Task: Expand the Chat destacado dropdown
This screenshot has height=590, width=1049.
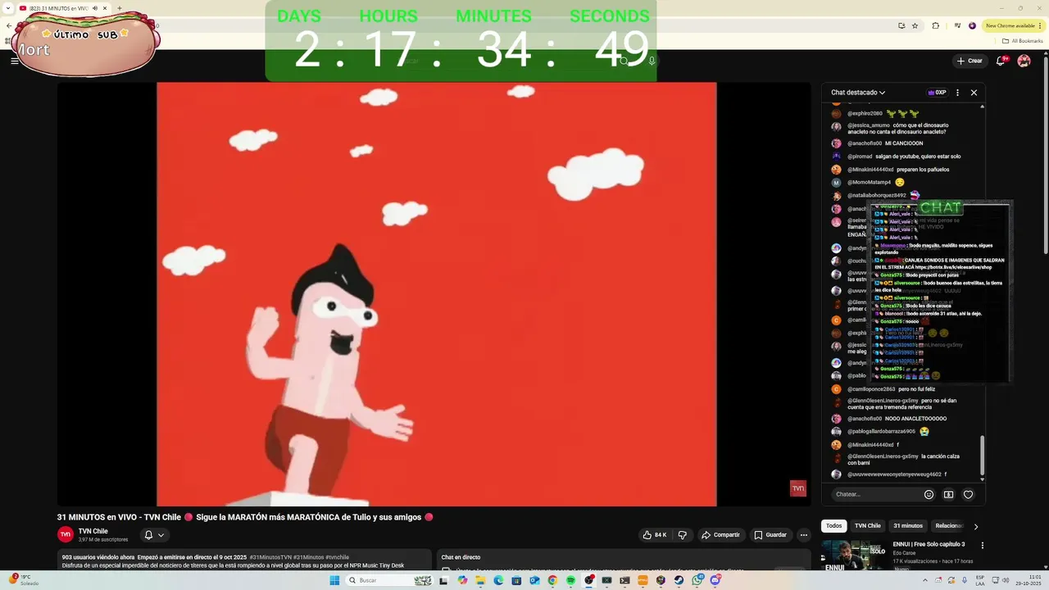Action: pos(858,93)
